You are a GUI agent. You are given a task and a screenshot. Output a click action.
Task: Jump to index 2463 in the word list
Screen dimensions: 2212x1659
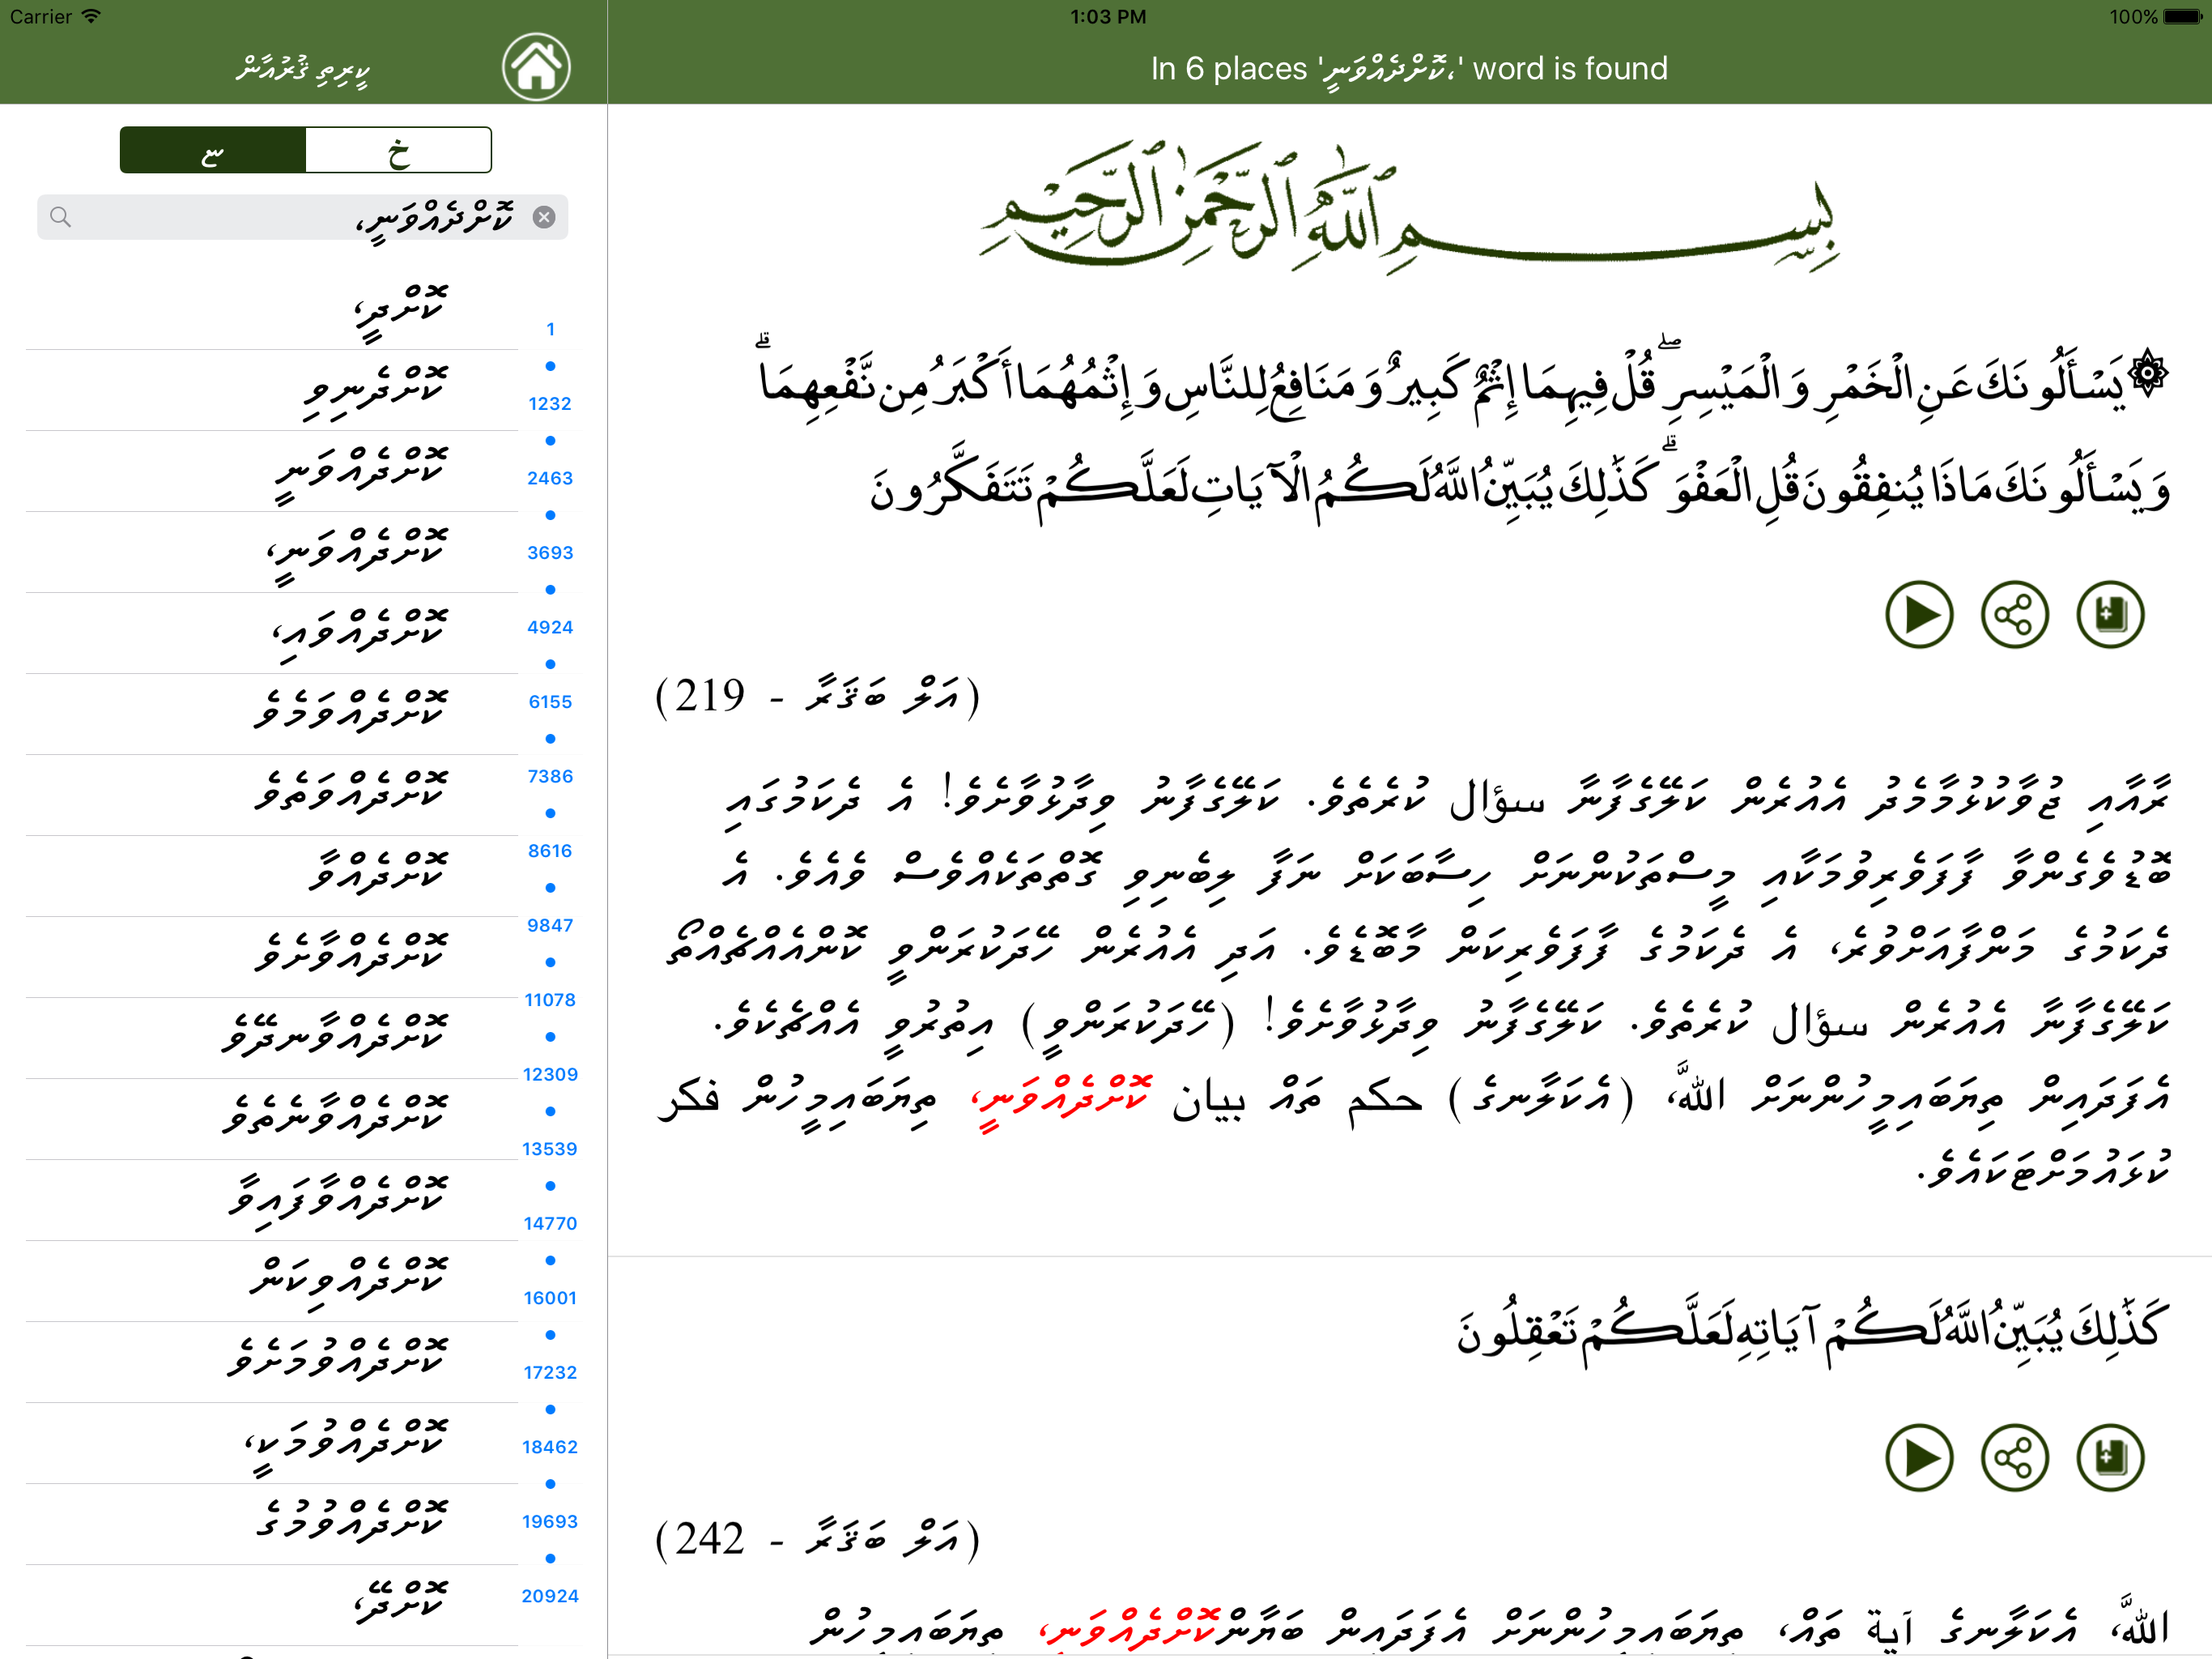point(550,478)
